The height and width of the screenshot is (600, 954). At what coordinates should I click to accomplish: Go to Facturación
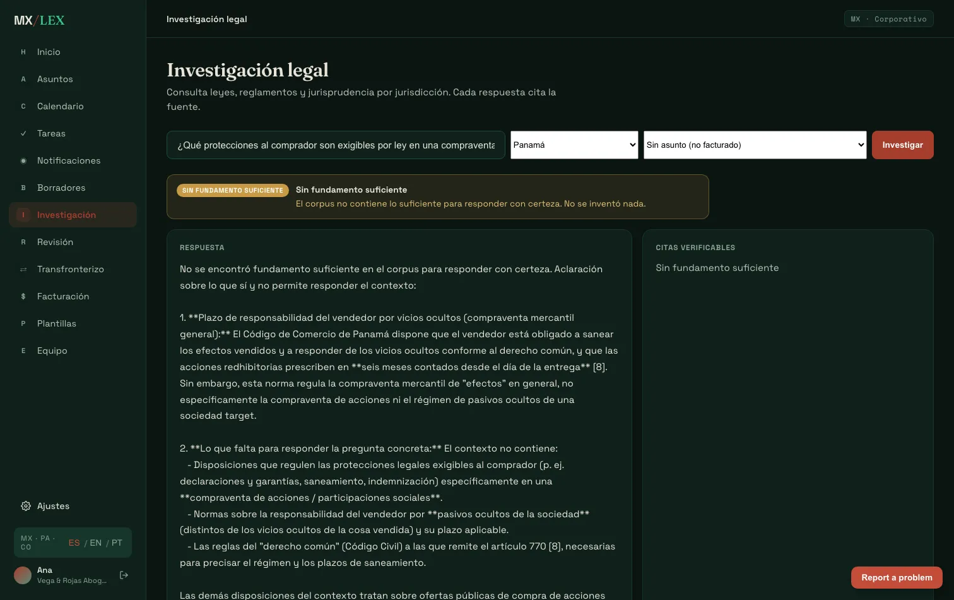point(73,296)
